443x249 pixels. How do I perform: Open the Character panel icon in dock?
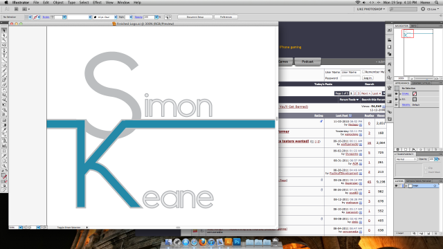point(389,64)
